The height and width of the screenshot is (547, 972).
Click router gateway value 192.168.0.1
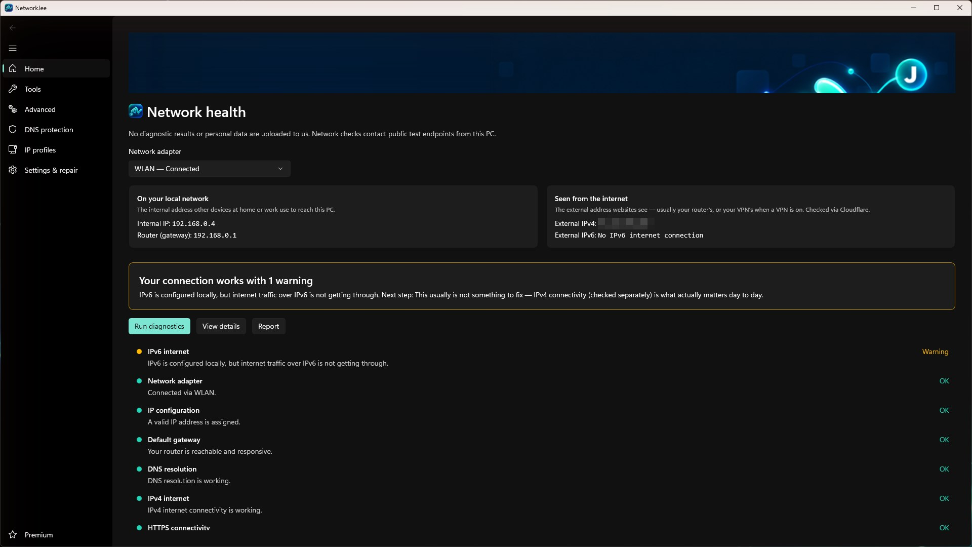[215, 235]
